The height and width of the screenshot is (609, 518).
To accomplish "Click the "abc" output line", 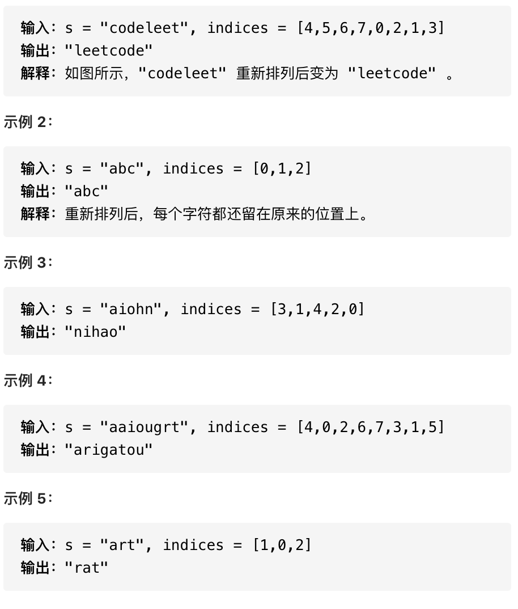I will click(64, 191).
